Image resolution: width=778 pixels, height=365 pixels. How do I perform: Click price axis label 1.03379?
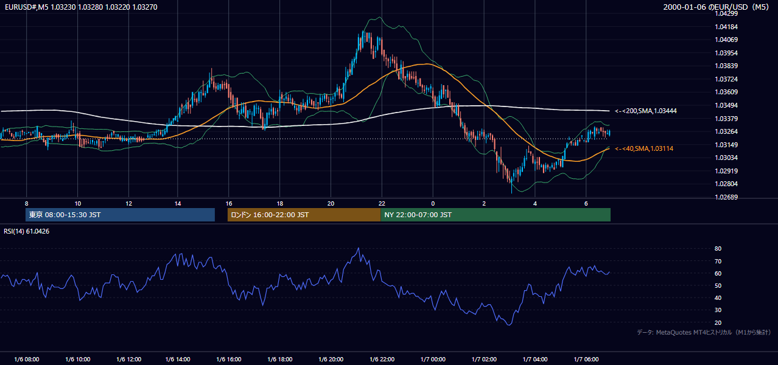coord(727,119)
